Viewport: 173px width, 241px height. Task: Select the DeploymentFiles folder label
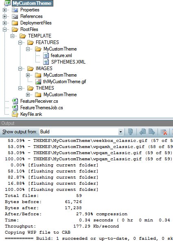36,23
